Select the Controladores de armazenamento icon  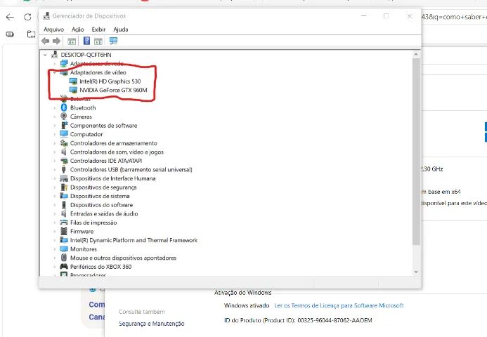64,143
